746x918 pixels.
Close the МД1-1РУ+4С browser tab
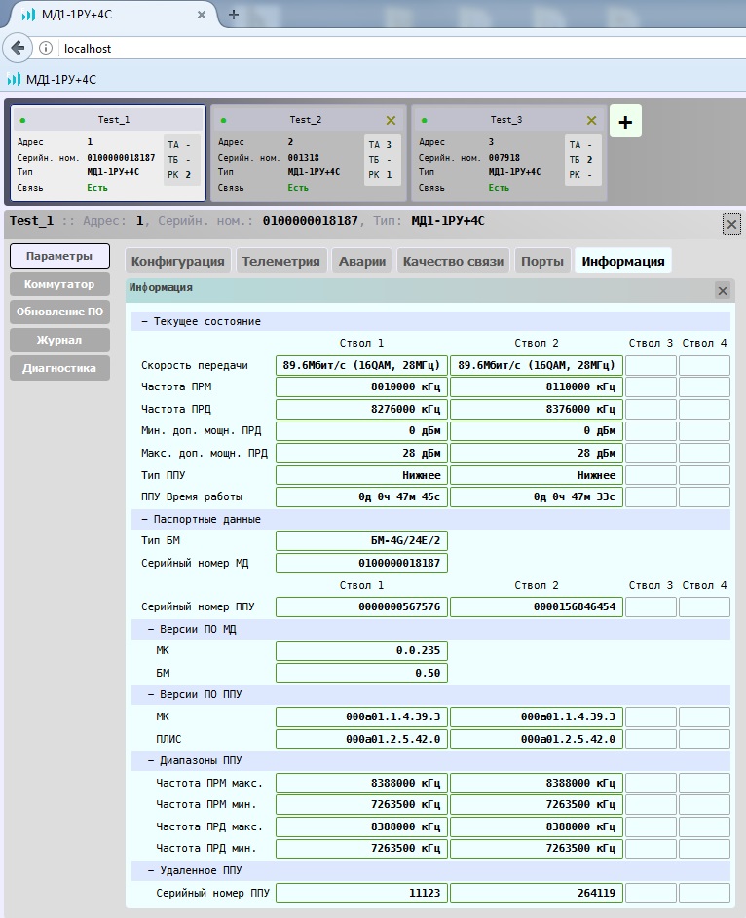click(x=202, y=15)
